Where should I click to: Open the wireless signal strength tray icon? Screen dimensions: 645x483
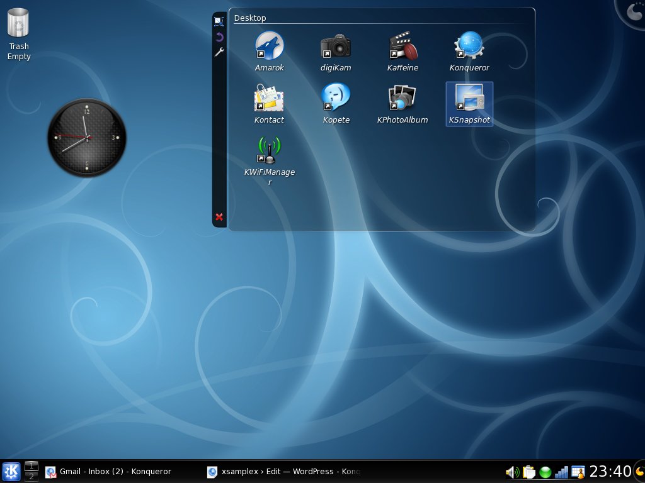[x=561, y=472]
